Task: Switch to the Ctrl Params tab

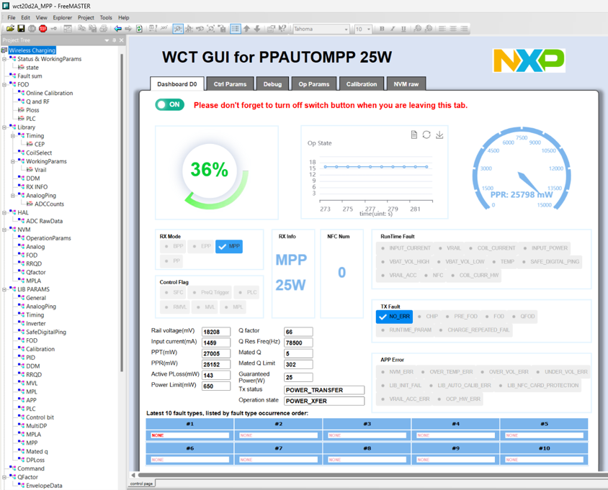Action: click(230, 83)
